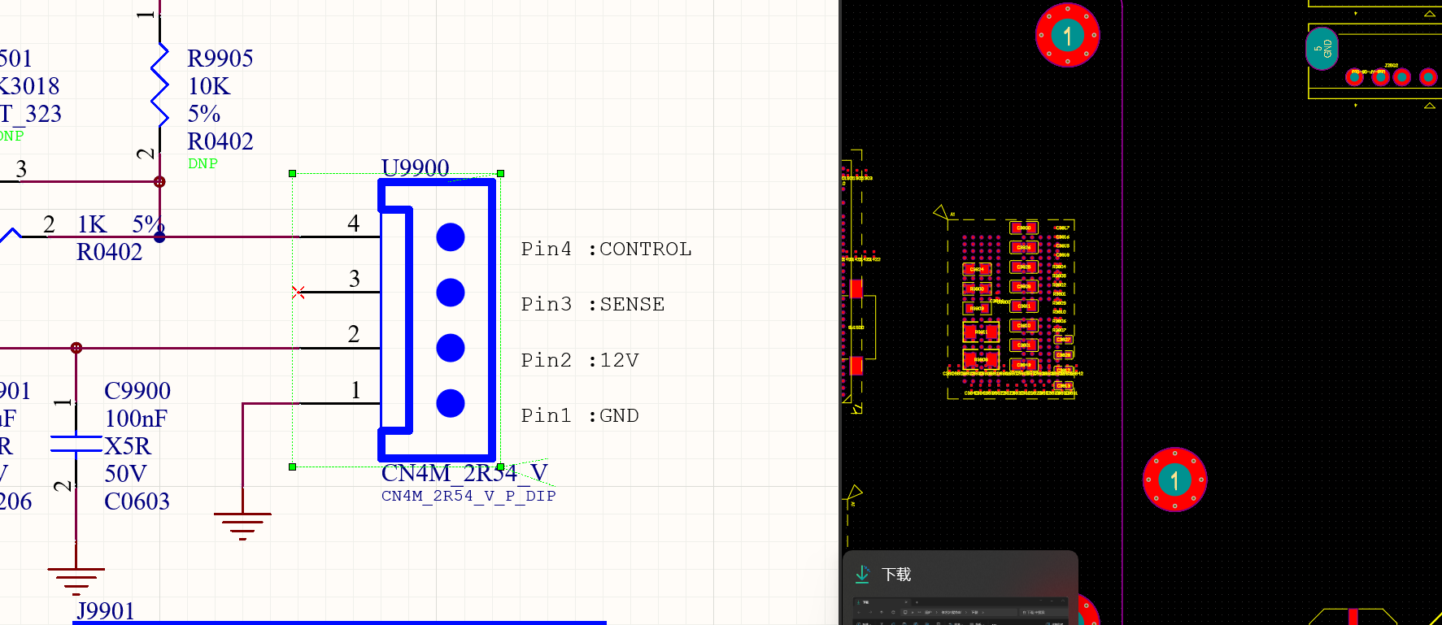Select the T_323 package text
This screenshot has width=1442, height=625.
(31, 114)
